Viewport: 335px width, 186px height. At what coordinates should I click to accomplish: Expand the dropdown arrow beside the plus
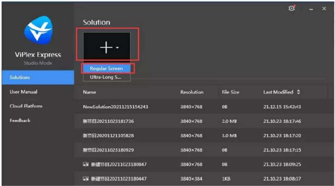117,48
